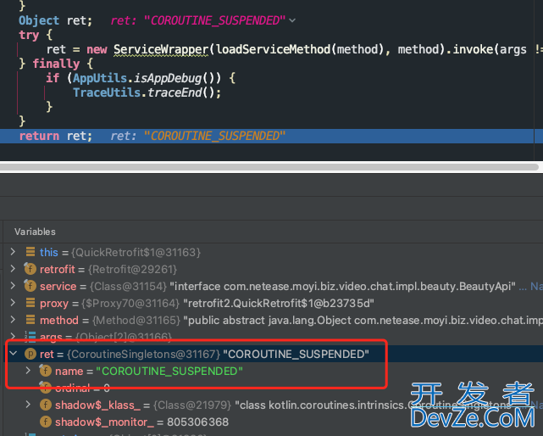Collapse the ret variable node

tap(14, 354)
